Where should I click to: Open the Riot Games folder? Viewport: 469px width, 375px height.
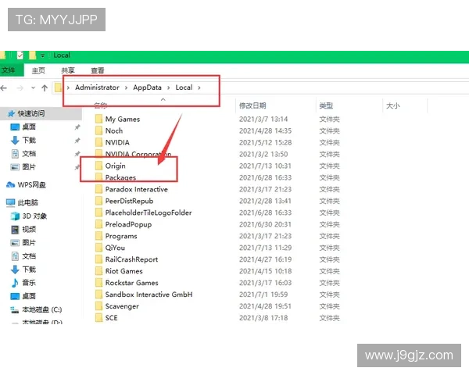coord(124,271)
